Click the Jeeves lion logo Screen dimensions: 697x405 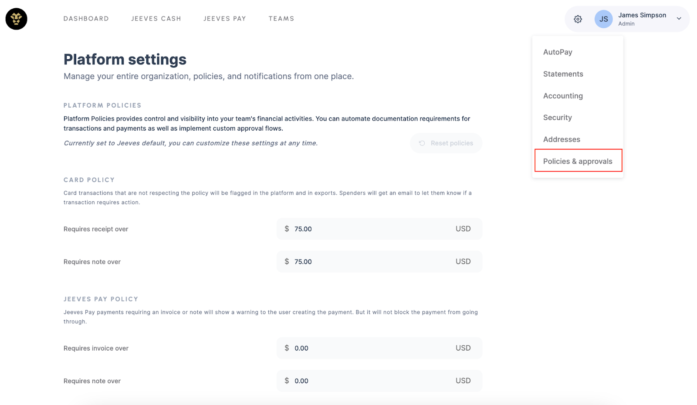point(16,19)
